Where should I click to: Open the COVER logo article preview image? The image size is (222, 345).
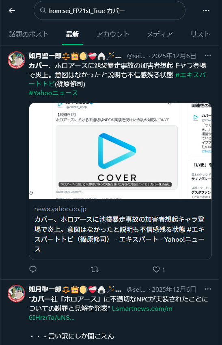point(120,151)
